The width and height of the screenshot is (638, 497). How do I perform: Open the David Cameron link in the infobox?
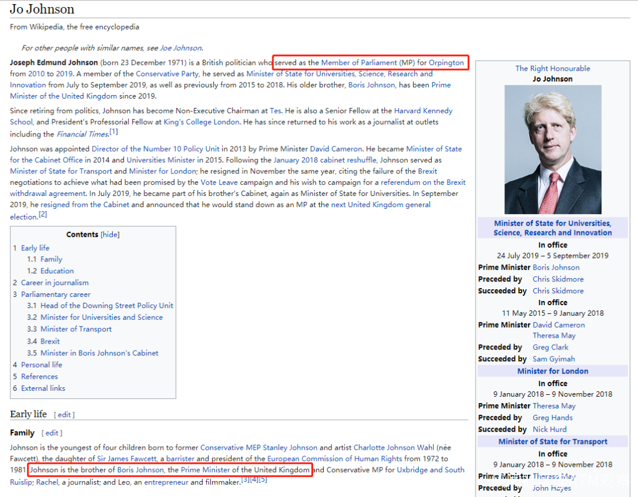click(x=559, y=325)
